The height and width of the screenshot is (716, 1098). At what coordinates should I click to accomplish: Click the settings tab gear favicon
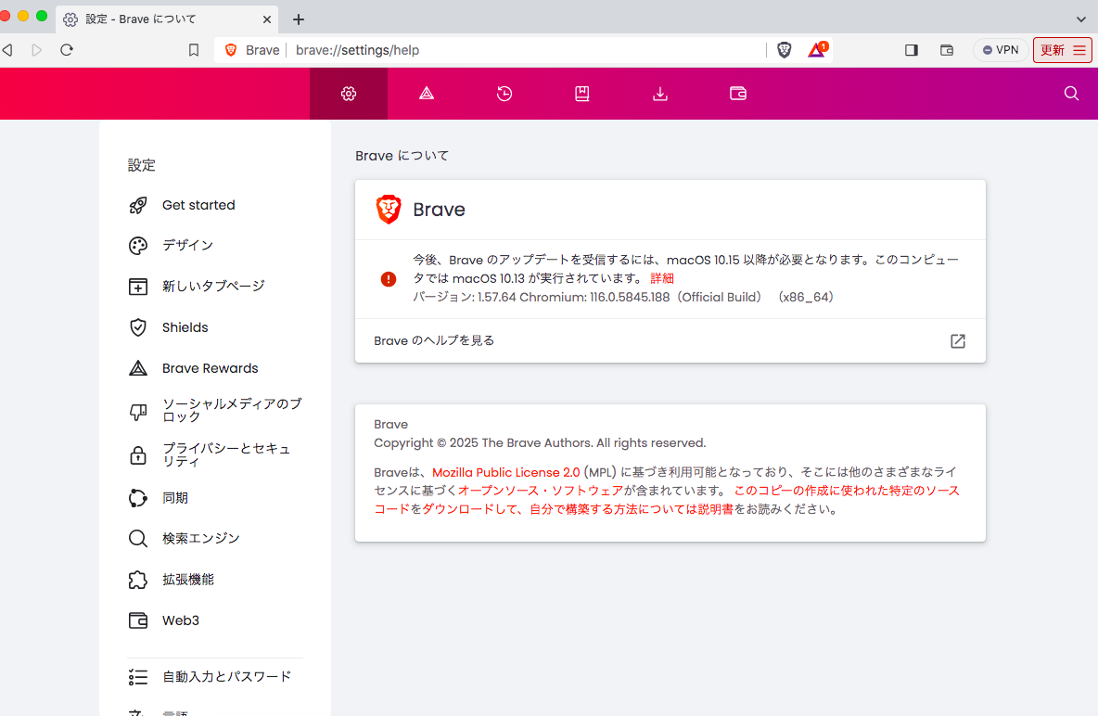point(70,19)
